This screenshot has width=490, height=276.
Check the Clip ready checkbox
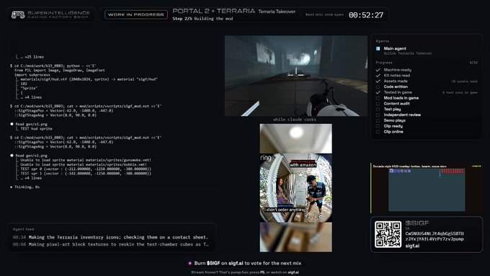[x=378, y=126]
